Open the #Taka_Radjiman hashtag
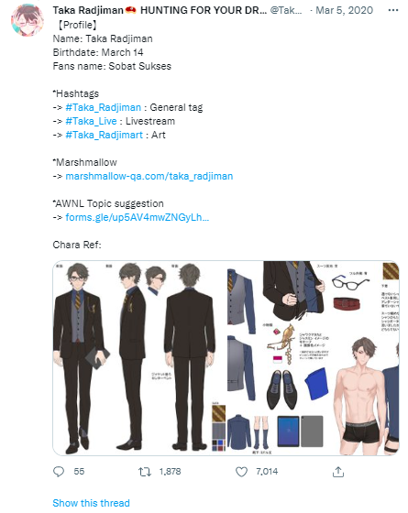This screenshot has height=513, width=408. click(x=103, y=107)
